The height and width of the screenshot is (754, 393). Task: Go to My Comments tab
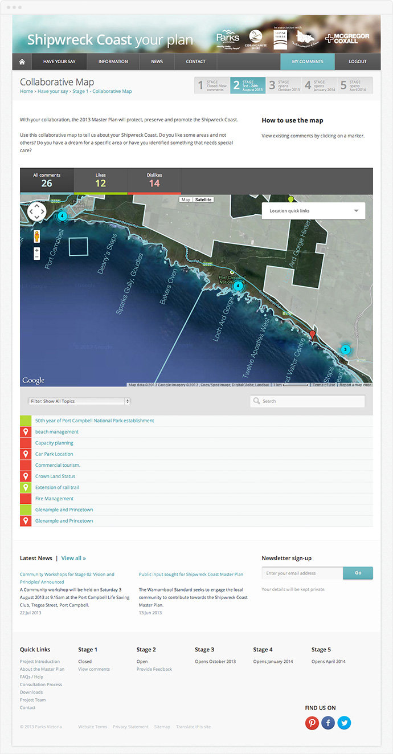coord(308,62)
